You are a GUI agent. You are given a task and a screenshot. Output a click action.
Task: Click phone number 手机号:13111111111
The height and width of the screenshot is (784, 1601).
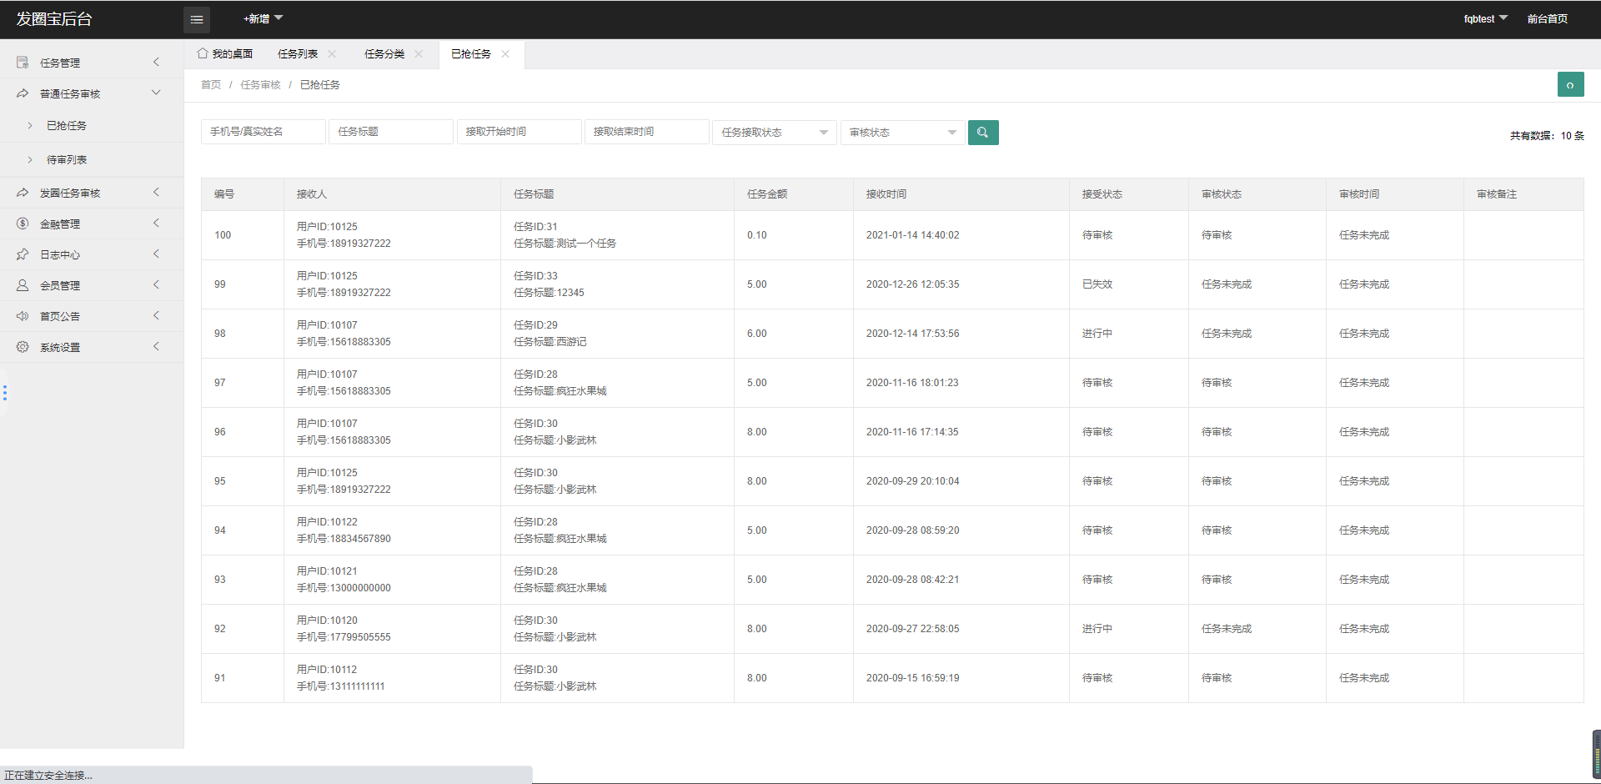(x=341, y=686)
